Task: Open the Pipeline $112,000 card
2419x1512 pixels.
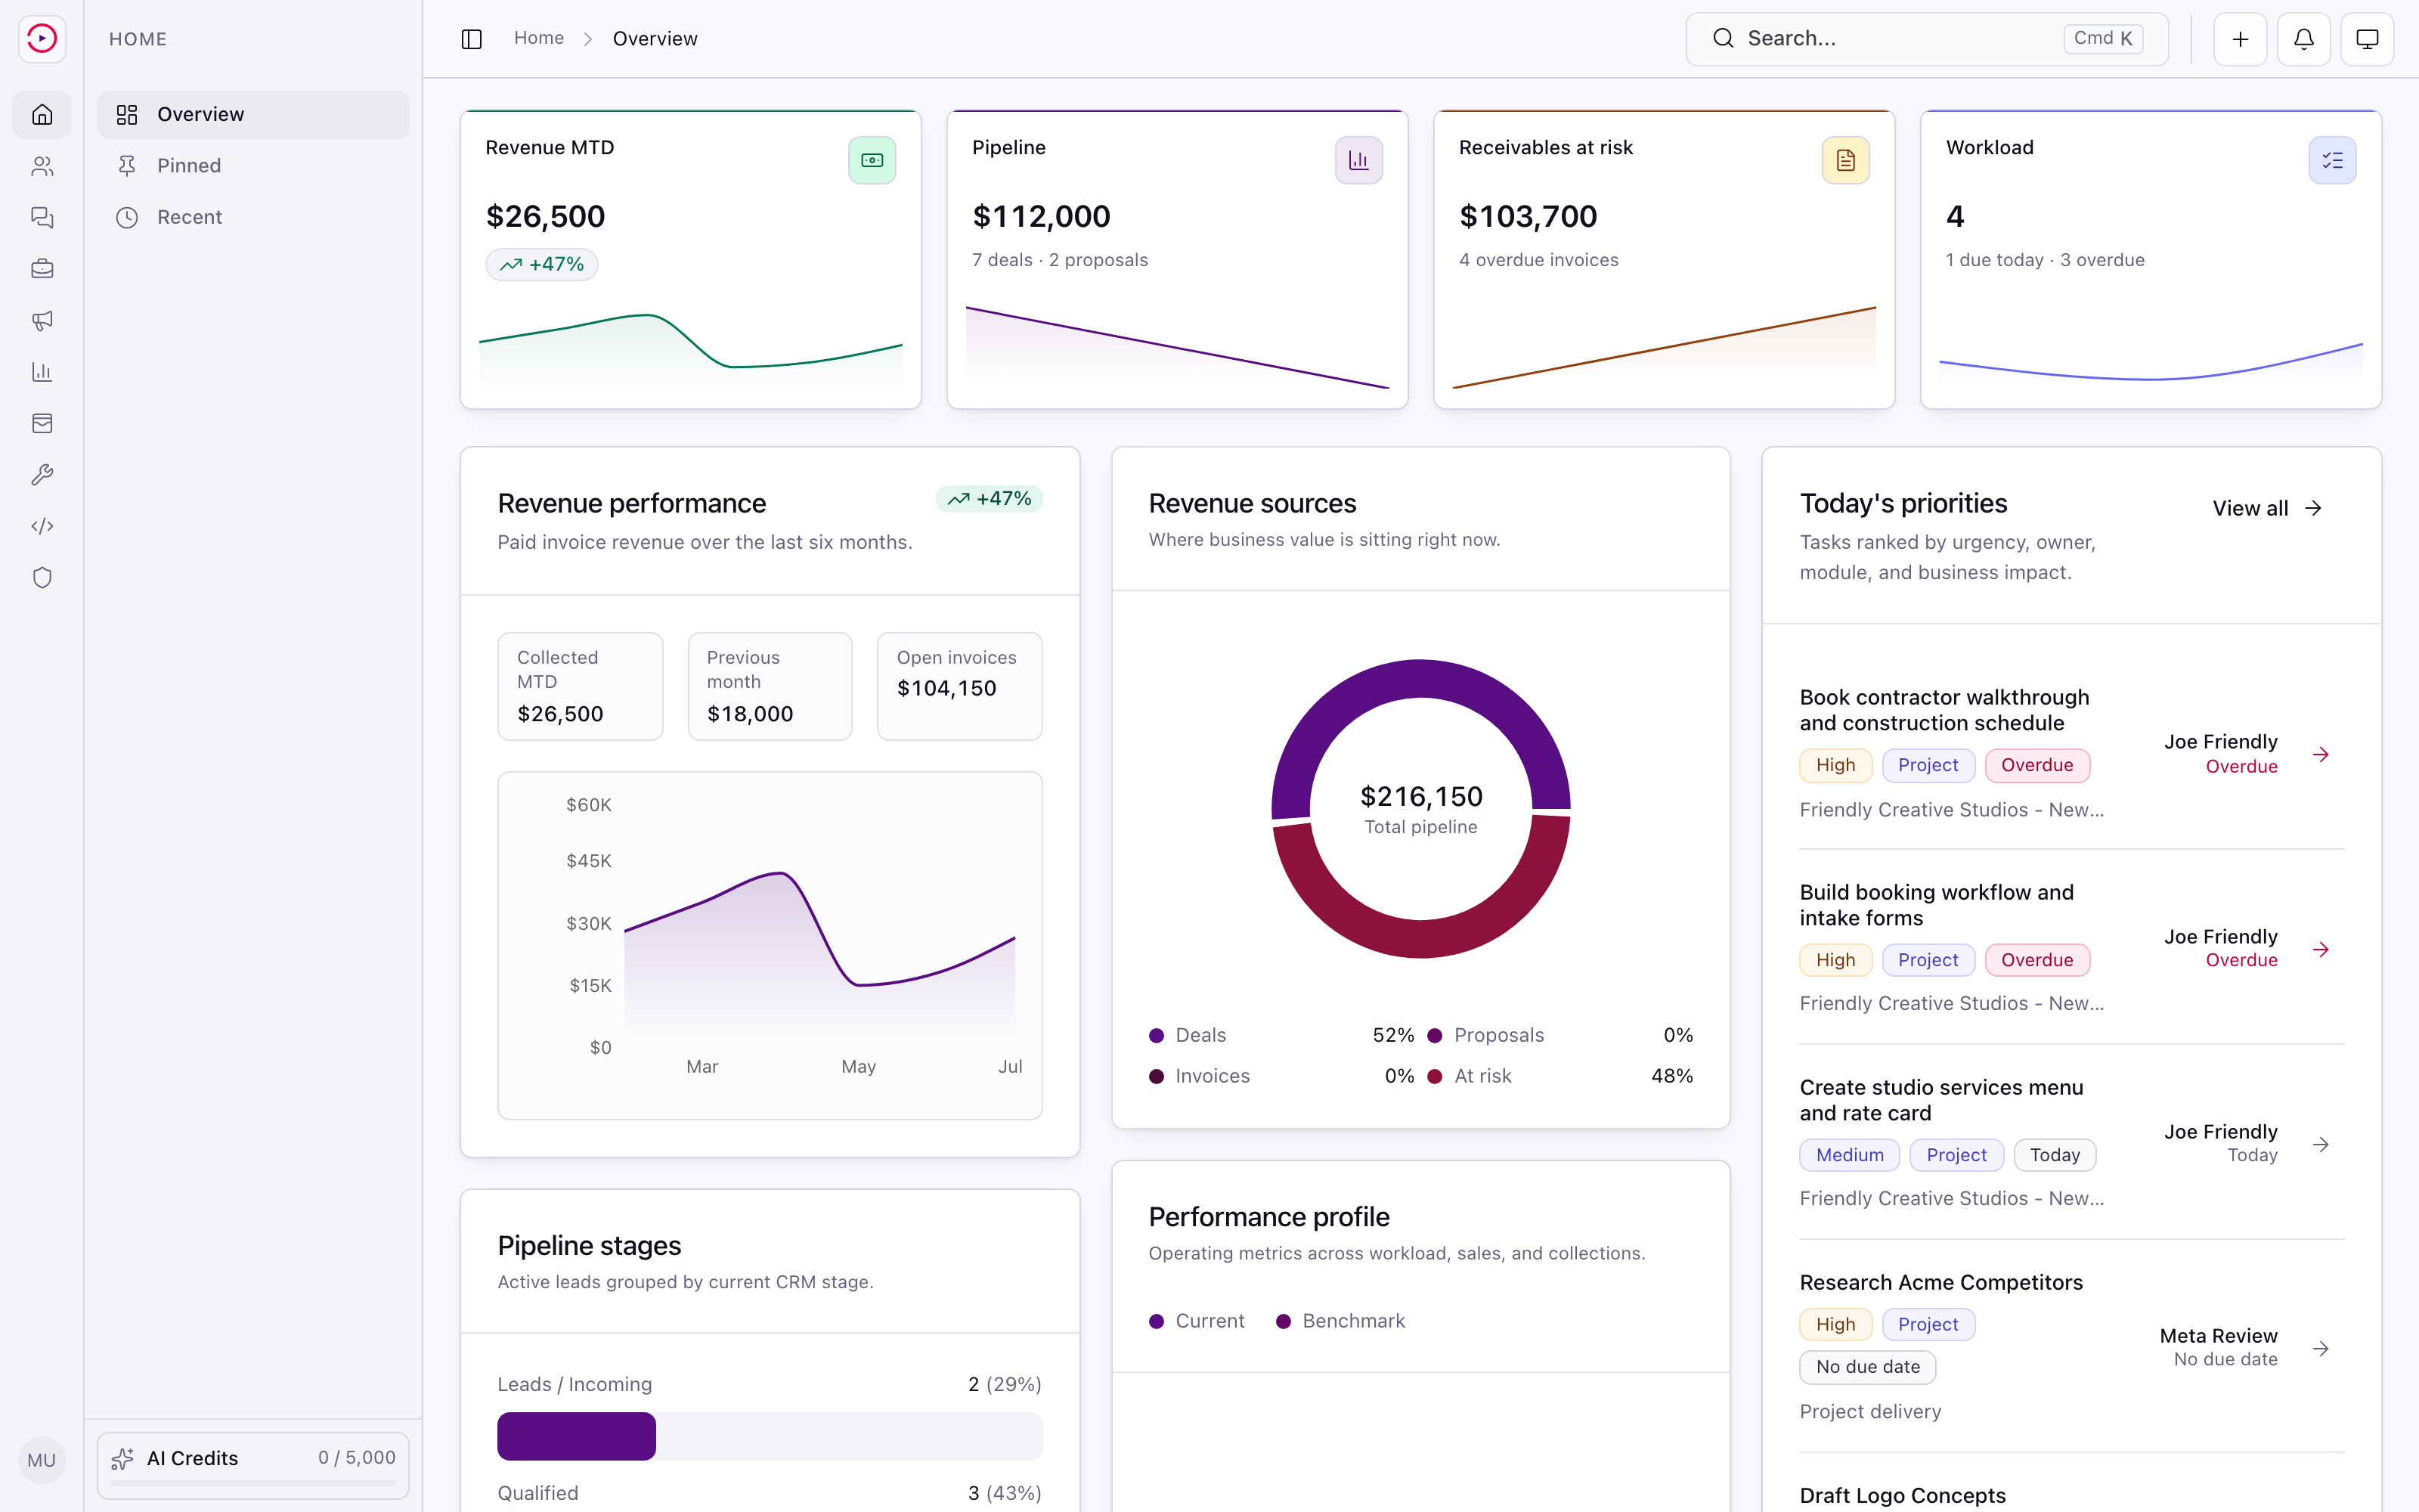Action: click(x=1178, y=259)
